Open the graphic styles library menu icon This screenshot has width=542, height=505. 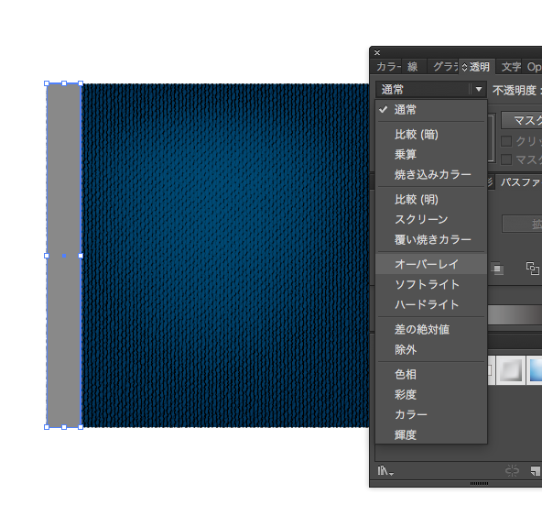coord(385,470)
